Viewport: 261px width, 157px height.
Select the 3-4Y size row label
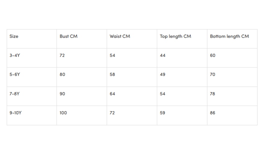coord(15,55)
